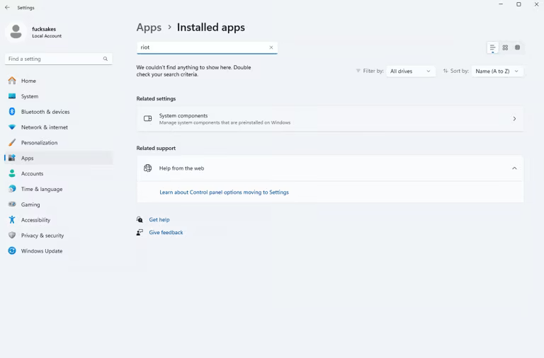Open Learn about Control panel options link

pyautogui.click(x=224, y=192)
